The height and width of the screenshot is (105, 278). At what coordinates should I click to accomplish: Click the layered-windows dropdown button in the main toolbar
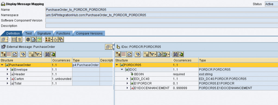coord(4,40)
